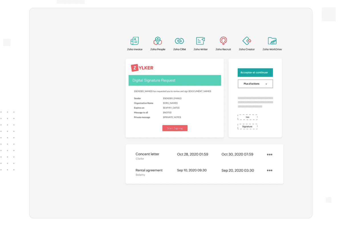Click the Private message label
This screenshot has width=342, height=228.
[x=142, y=117]
